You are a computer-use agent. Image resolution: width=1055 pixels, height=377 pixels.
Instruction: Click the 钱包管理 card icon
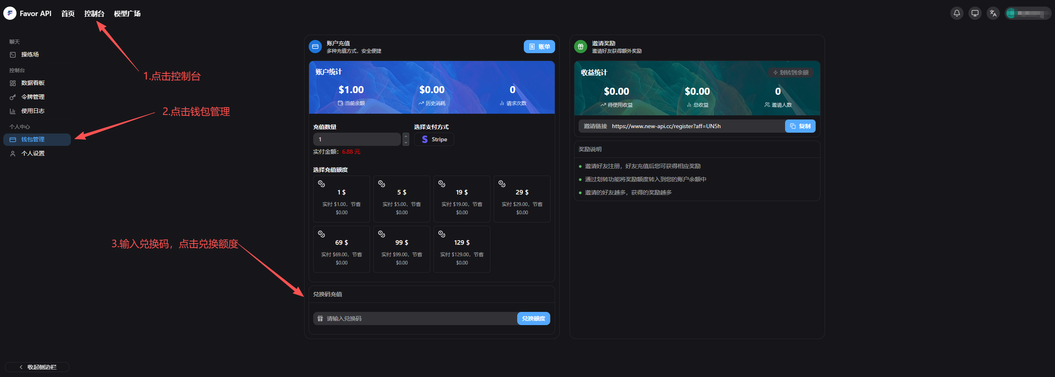pos(13,140)
